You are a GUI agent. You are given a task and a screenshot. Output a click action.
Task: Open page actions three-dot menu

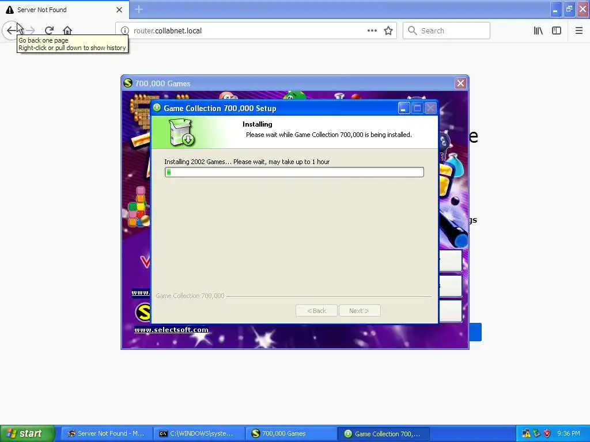372,31
